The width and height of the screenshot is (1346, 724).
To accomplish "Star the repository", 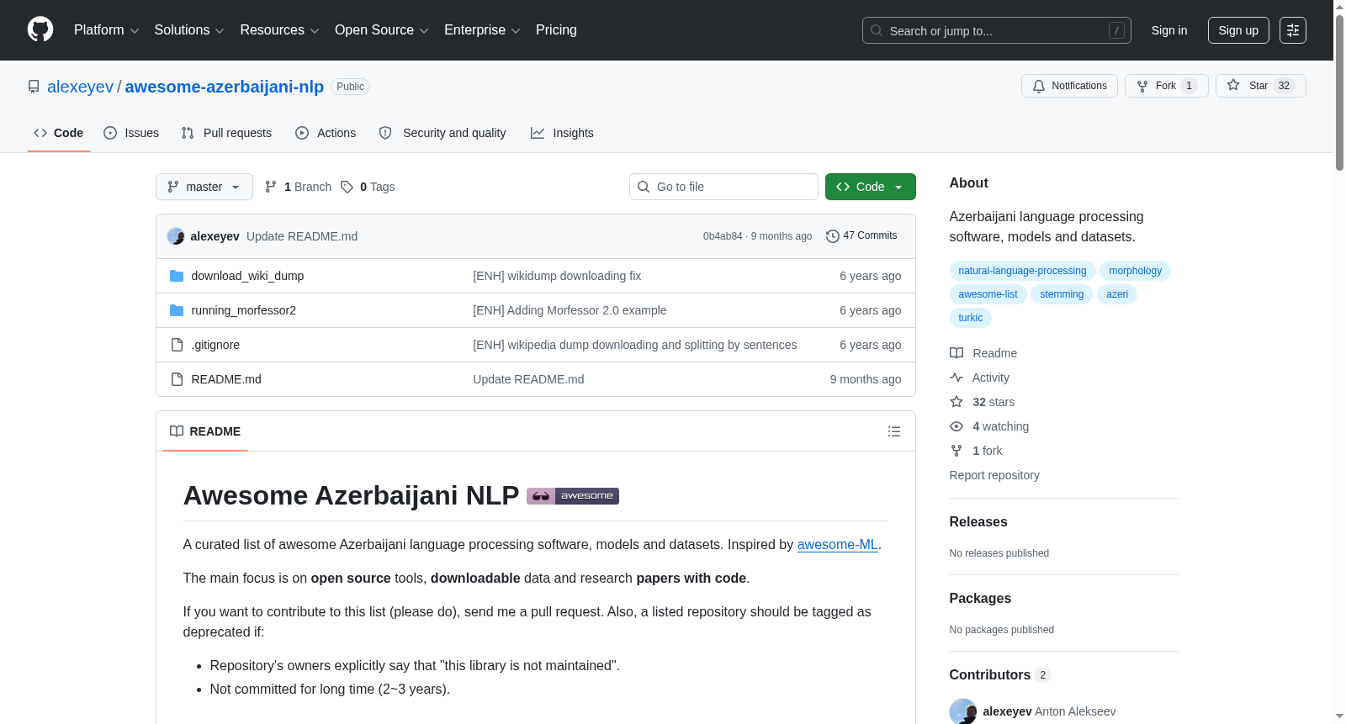I will [x=1260, y=86].
